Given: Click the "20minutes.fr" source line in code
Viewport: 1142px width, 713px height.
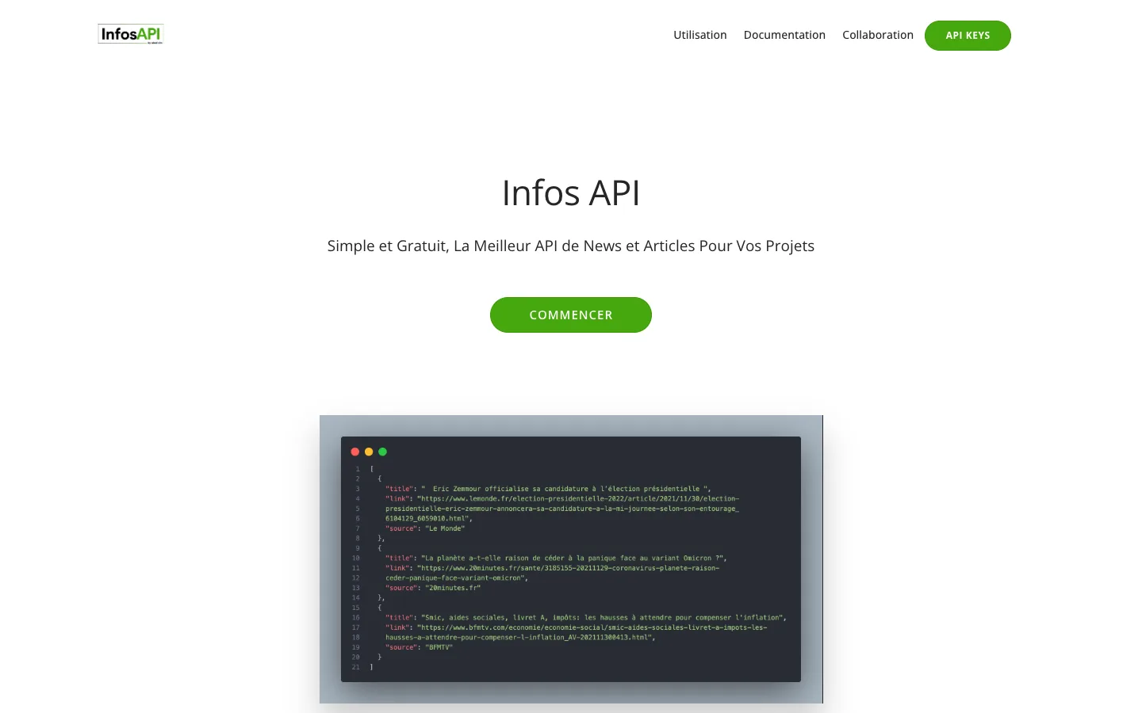Looking at the screenshot, I should pyautogui.click(x=433, y=588).
